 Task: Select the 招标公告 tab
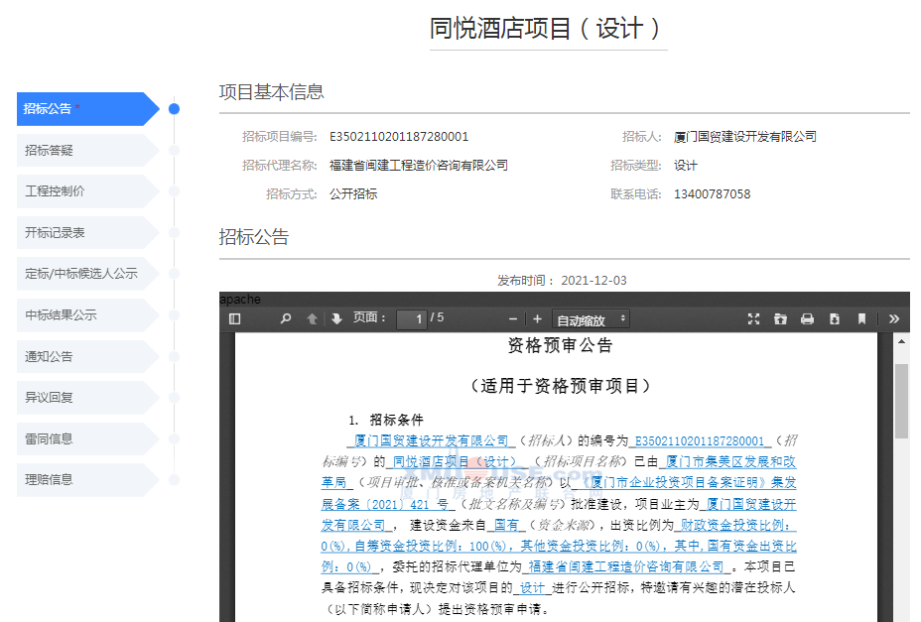[x=88, y=109]
